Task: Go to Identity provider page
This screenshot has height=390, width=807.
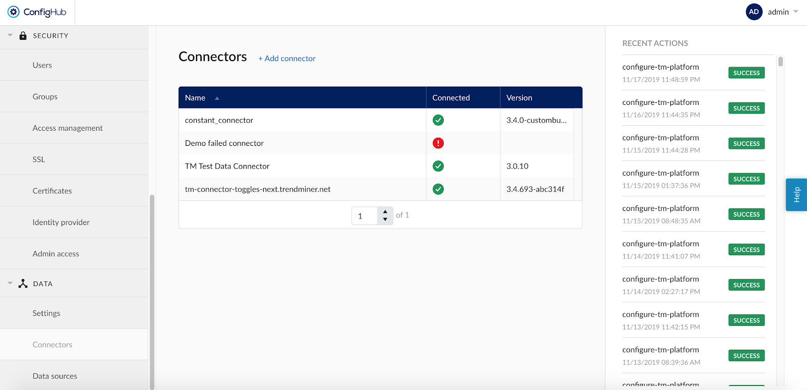Action: (x=61, y=222)
